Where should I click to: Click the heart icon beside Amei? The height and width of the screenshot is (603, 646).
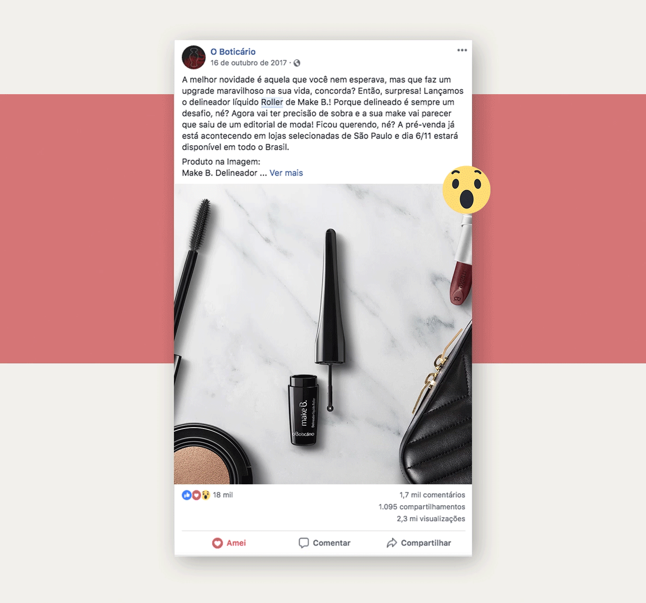pos(217,543)
